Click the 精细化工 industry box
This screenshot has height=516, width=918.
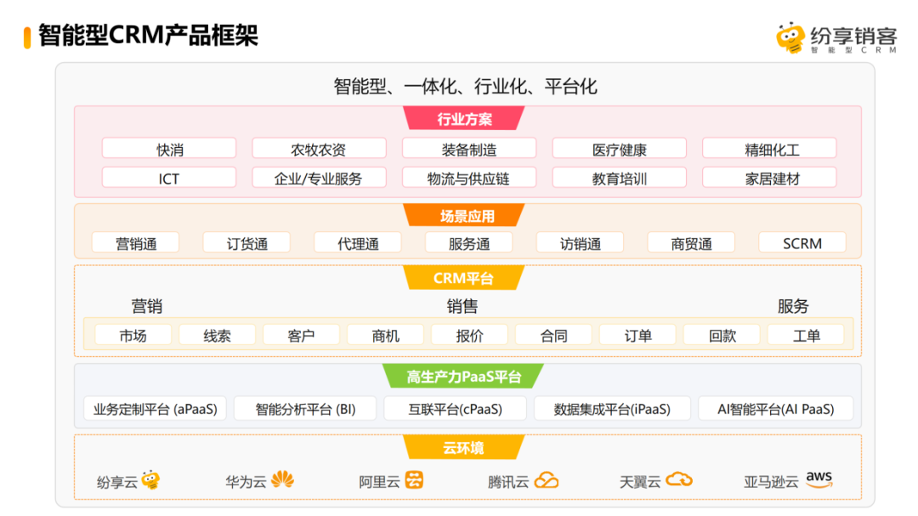point(769,149)
